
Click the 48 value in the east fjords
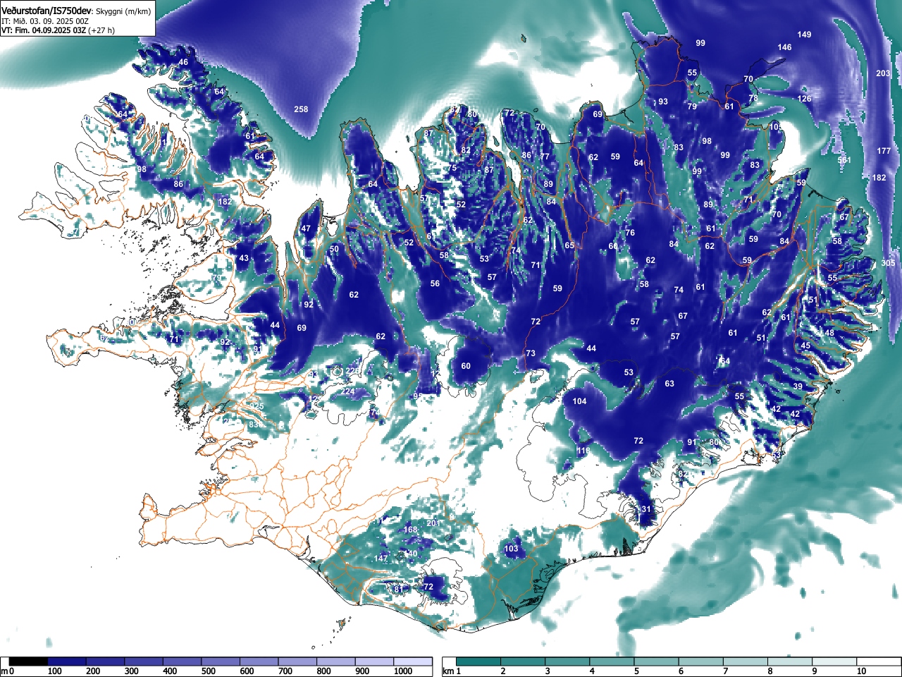[829, 333]
